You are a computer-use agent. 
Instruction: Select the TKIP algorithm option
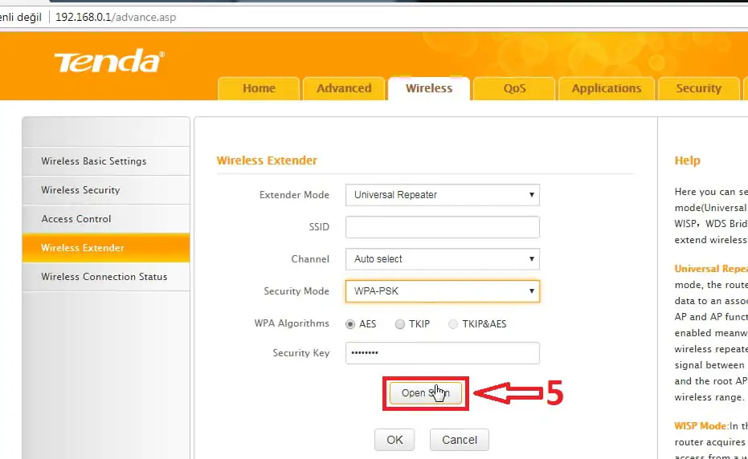400,324
